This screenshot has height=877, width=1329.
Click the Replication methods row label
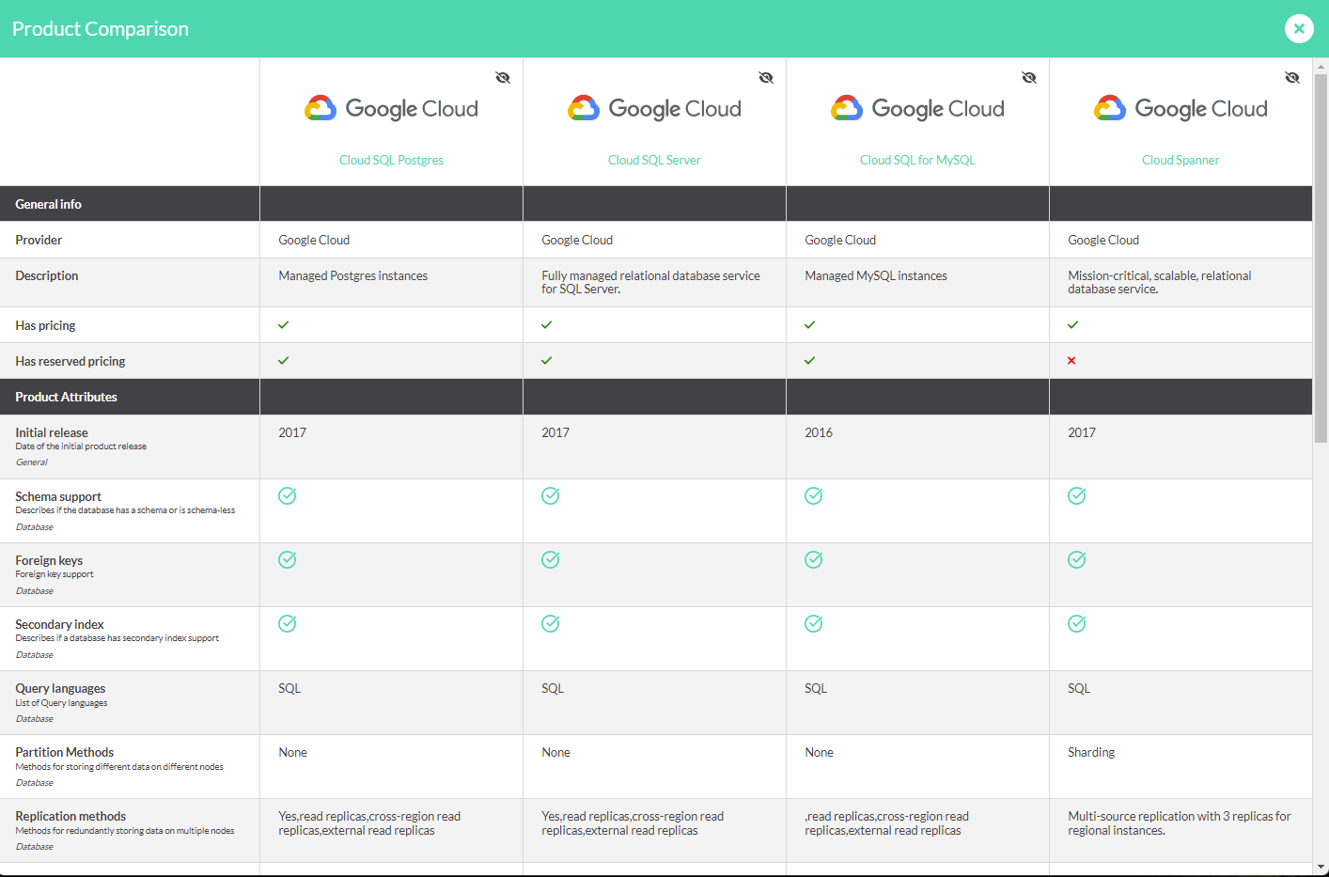point(70,816)
